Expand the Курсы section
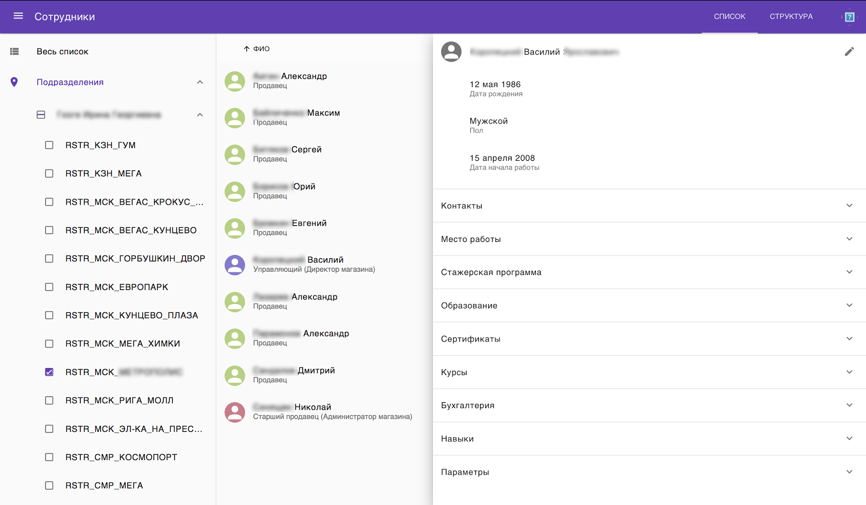 point(649,372)
